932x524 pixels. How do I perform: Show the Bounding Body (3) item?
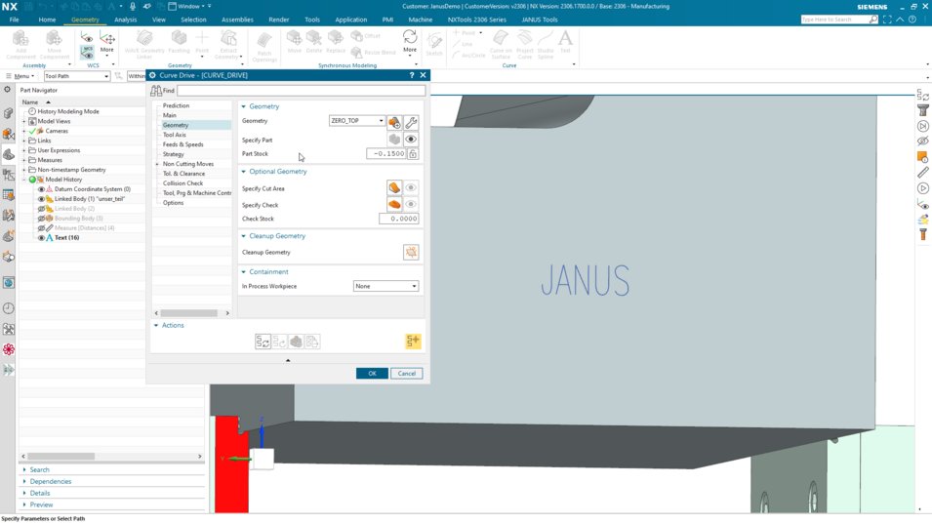pos(42,219)
